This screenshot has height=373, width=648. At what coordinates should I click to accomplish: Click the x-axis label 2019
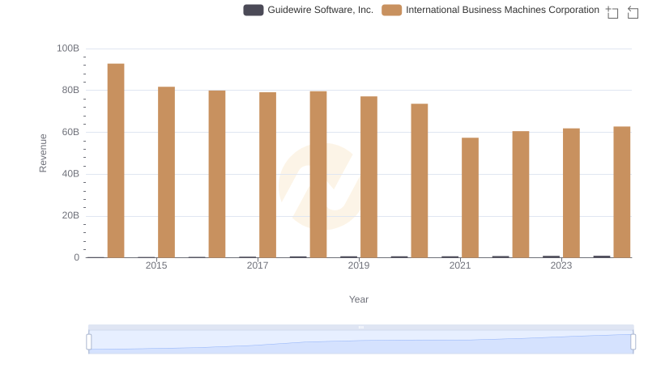click(359, 265)
